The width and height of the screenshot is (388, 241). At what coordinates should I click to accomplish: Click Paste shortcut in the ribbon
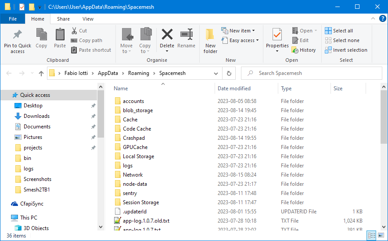tap(91, 50)
